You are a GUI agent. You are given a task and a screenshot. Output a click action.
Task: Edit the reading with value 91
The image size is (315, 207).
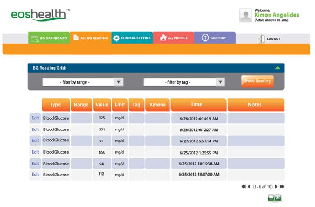tap(35, 140)
